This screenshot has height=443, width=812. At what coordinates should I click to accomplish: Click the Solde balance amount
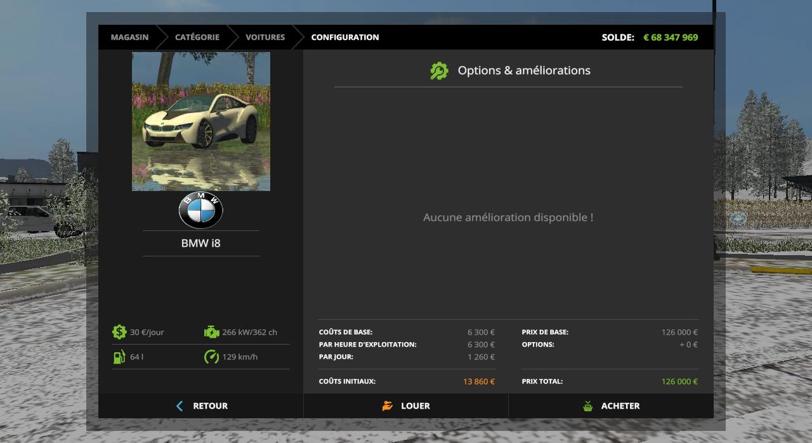click(x=671, y=37)
